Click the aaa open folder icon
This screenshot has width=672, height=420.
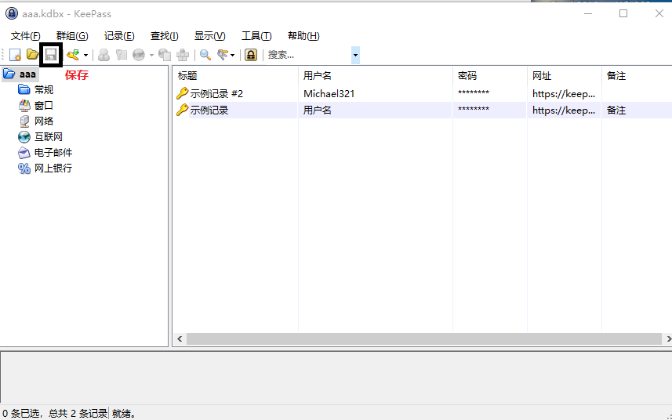pyautogui.click(x=9, y=74)
